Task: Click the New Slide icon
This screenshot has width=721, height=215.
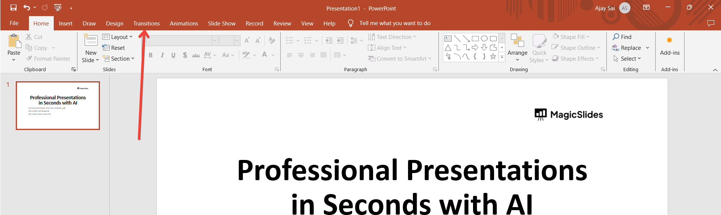Action: tap(91, 40)
